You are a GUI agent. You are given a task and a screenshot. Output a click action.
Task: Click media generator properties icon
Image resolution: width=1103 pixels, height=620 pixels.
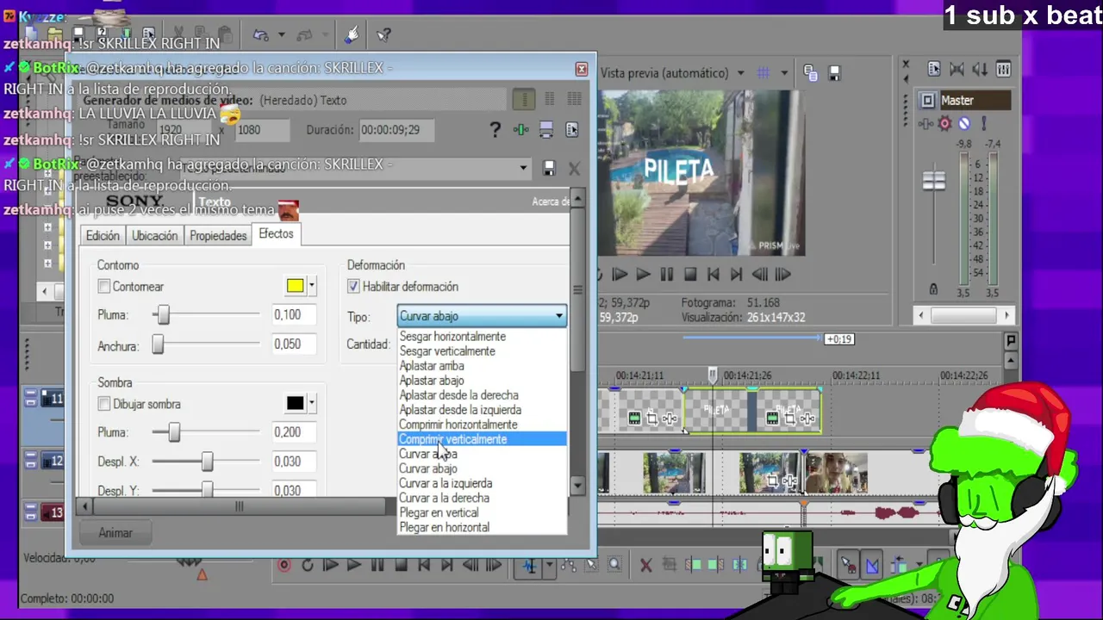[572, 130]
